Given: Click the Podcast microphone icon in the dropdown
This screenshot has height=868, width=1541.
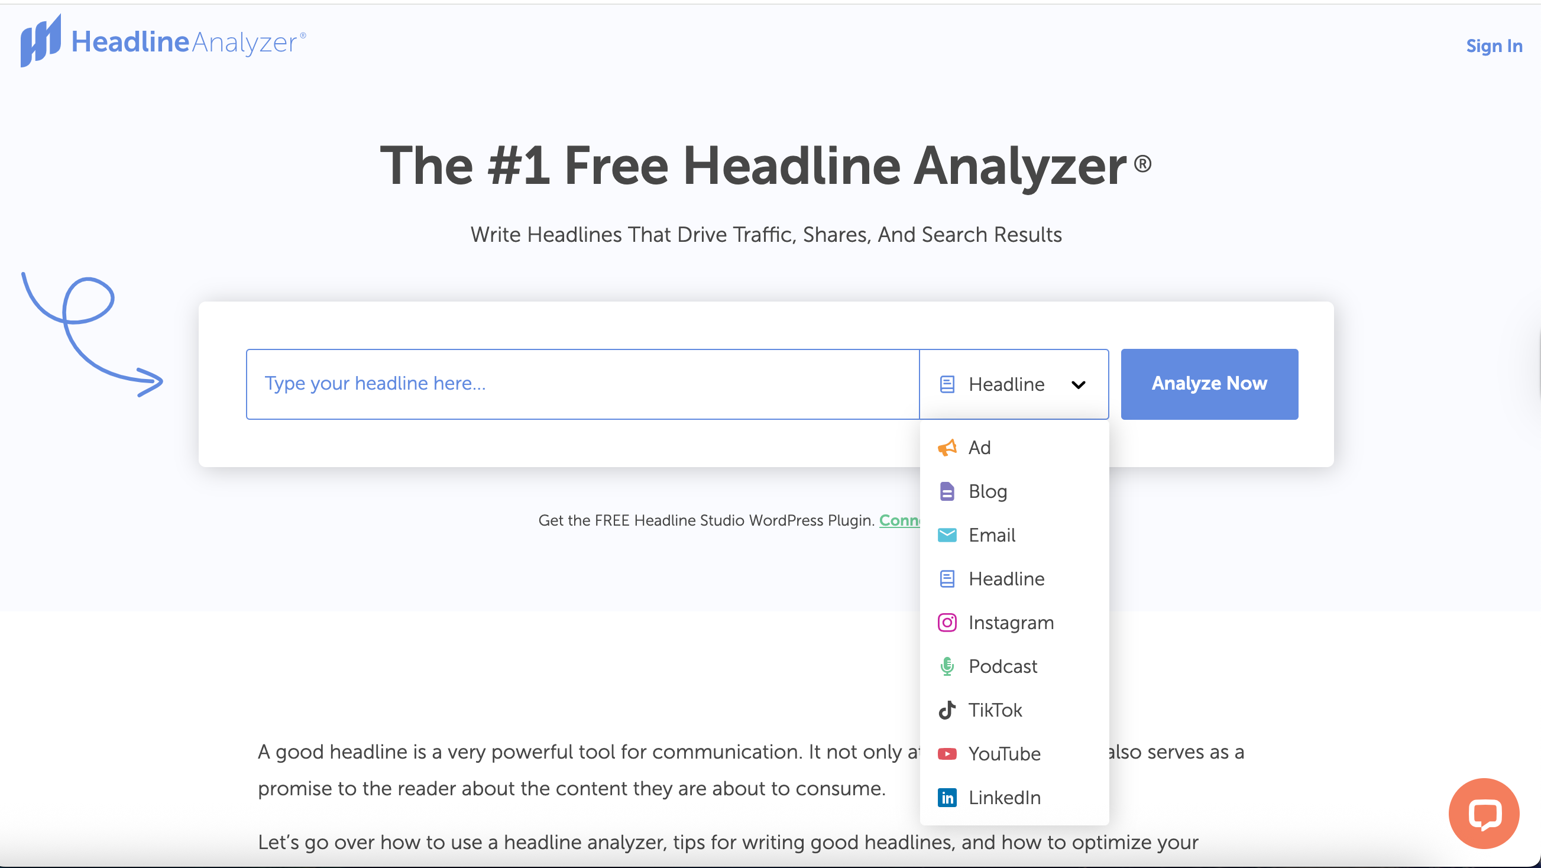Looking at the screenshot, I should click(x=947, y=666).
